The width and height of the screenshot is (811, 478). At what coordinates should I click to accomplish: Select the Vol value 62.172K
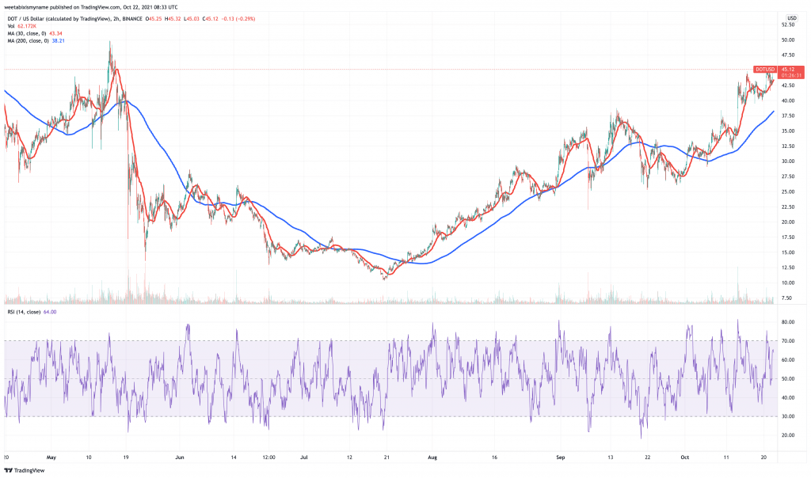coord(26,26)
